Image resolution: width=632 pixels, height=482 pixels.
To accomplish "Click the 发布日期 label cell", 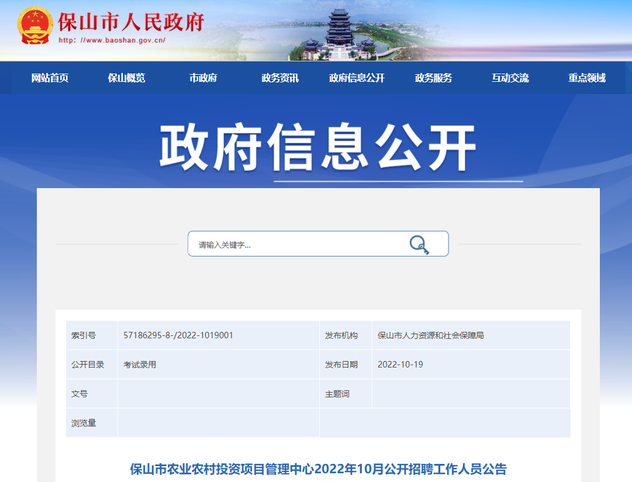I will click(346, 365).
